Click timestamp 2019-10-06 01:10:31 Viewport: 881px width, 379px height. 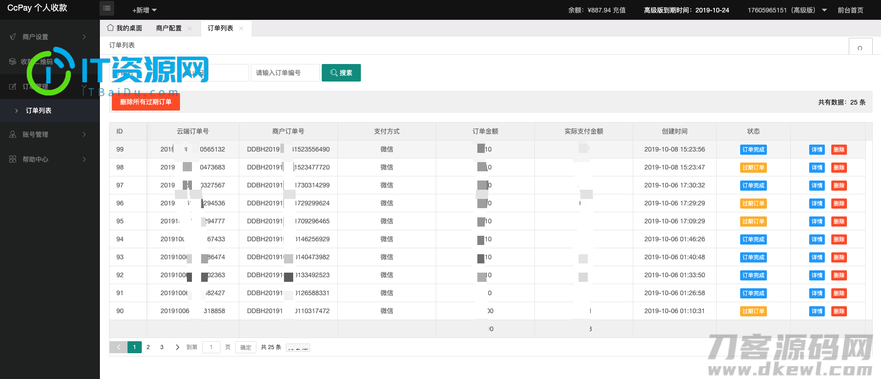[674, 311]
